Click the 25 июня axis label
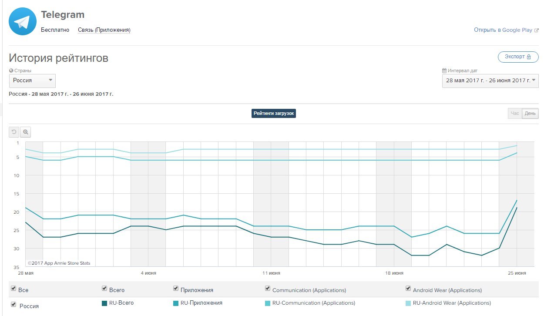The image size is (544, 316). 517,273
